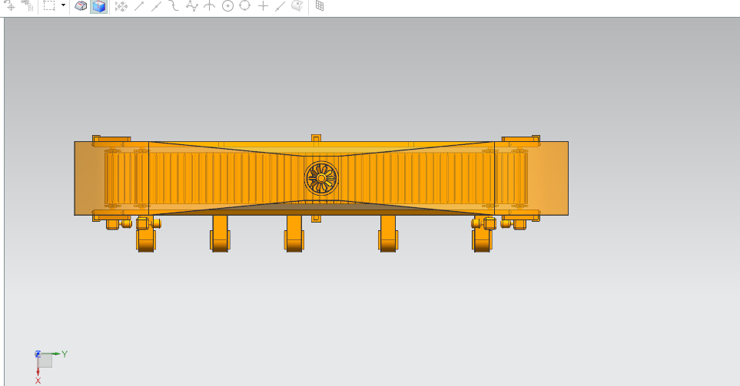Click the grid snap icon
740x386 pixels.
[x=320, y=6]
